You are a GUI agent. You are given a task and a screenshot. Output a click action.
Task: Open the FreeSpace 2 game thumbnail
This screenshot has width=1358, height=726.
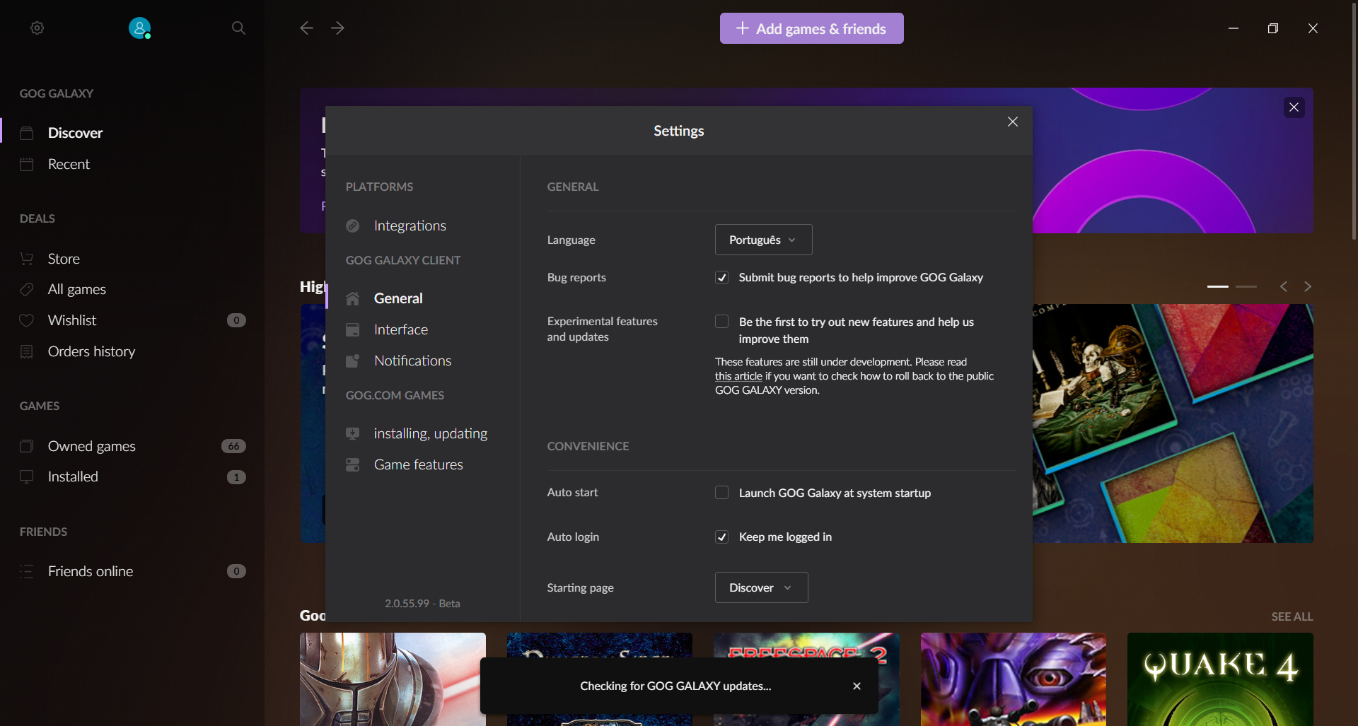pyautogui.click(x=806, y=645)
